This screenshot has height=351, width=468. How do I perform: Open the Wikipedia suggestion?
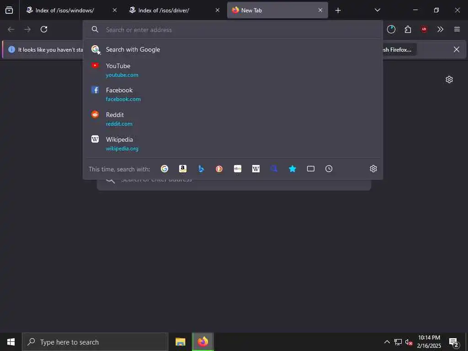233,144
